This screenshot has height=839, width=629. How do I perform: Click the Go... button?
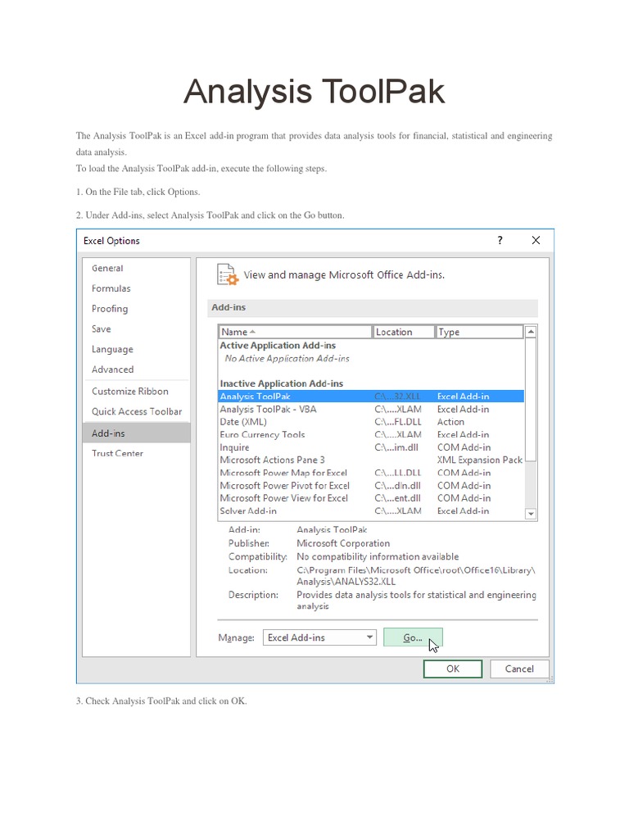(x=413, y=637)
